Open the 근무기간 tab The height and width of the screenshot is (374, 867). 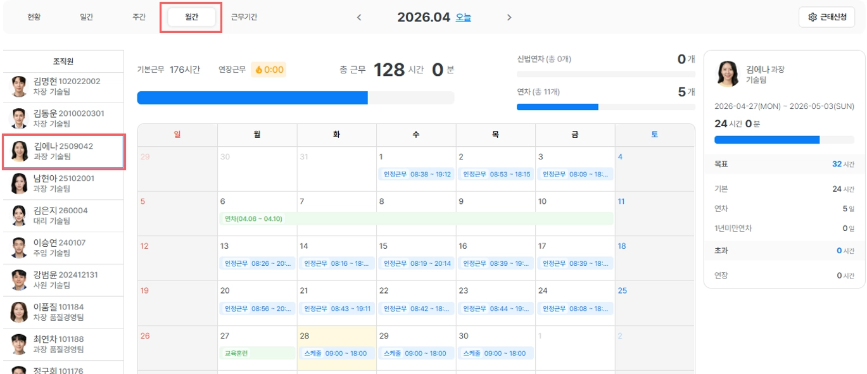point(244,18)
